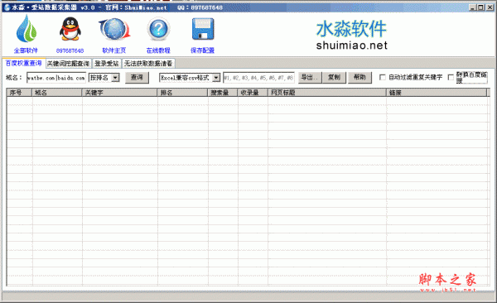Viewport: 497px width, 303px height.
Task: Click the 链接 column header
Action: point(437,93)
